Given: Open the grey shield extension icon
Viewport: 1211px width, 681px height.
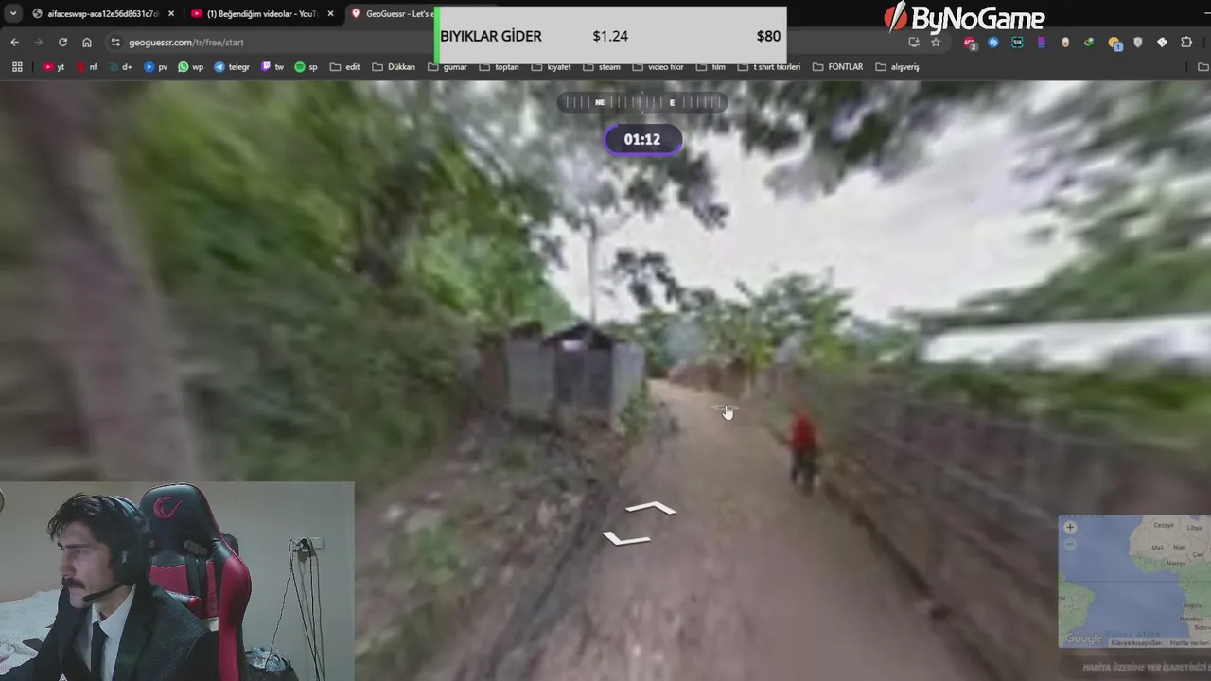Looking at the screenshot, I should coord(1138,42).
